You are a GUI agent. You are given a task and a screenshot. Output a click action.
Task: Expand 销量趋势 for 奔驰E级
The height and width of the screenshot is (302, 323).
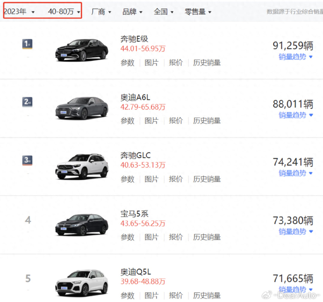[x=296, y=57]
